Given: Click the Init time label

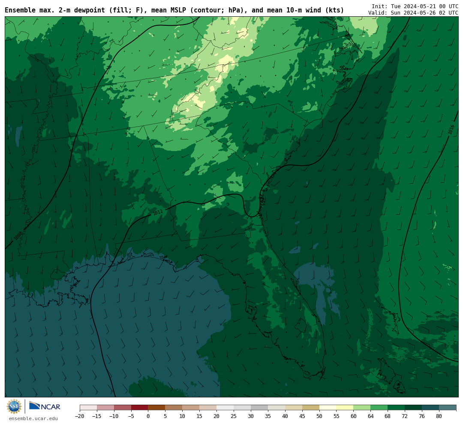Looking at the screenshot, I should (x=415, y=6).
